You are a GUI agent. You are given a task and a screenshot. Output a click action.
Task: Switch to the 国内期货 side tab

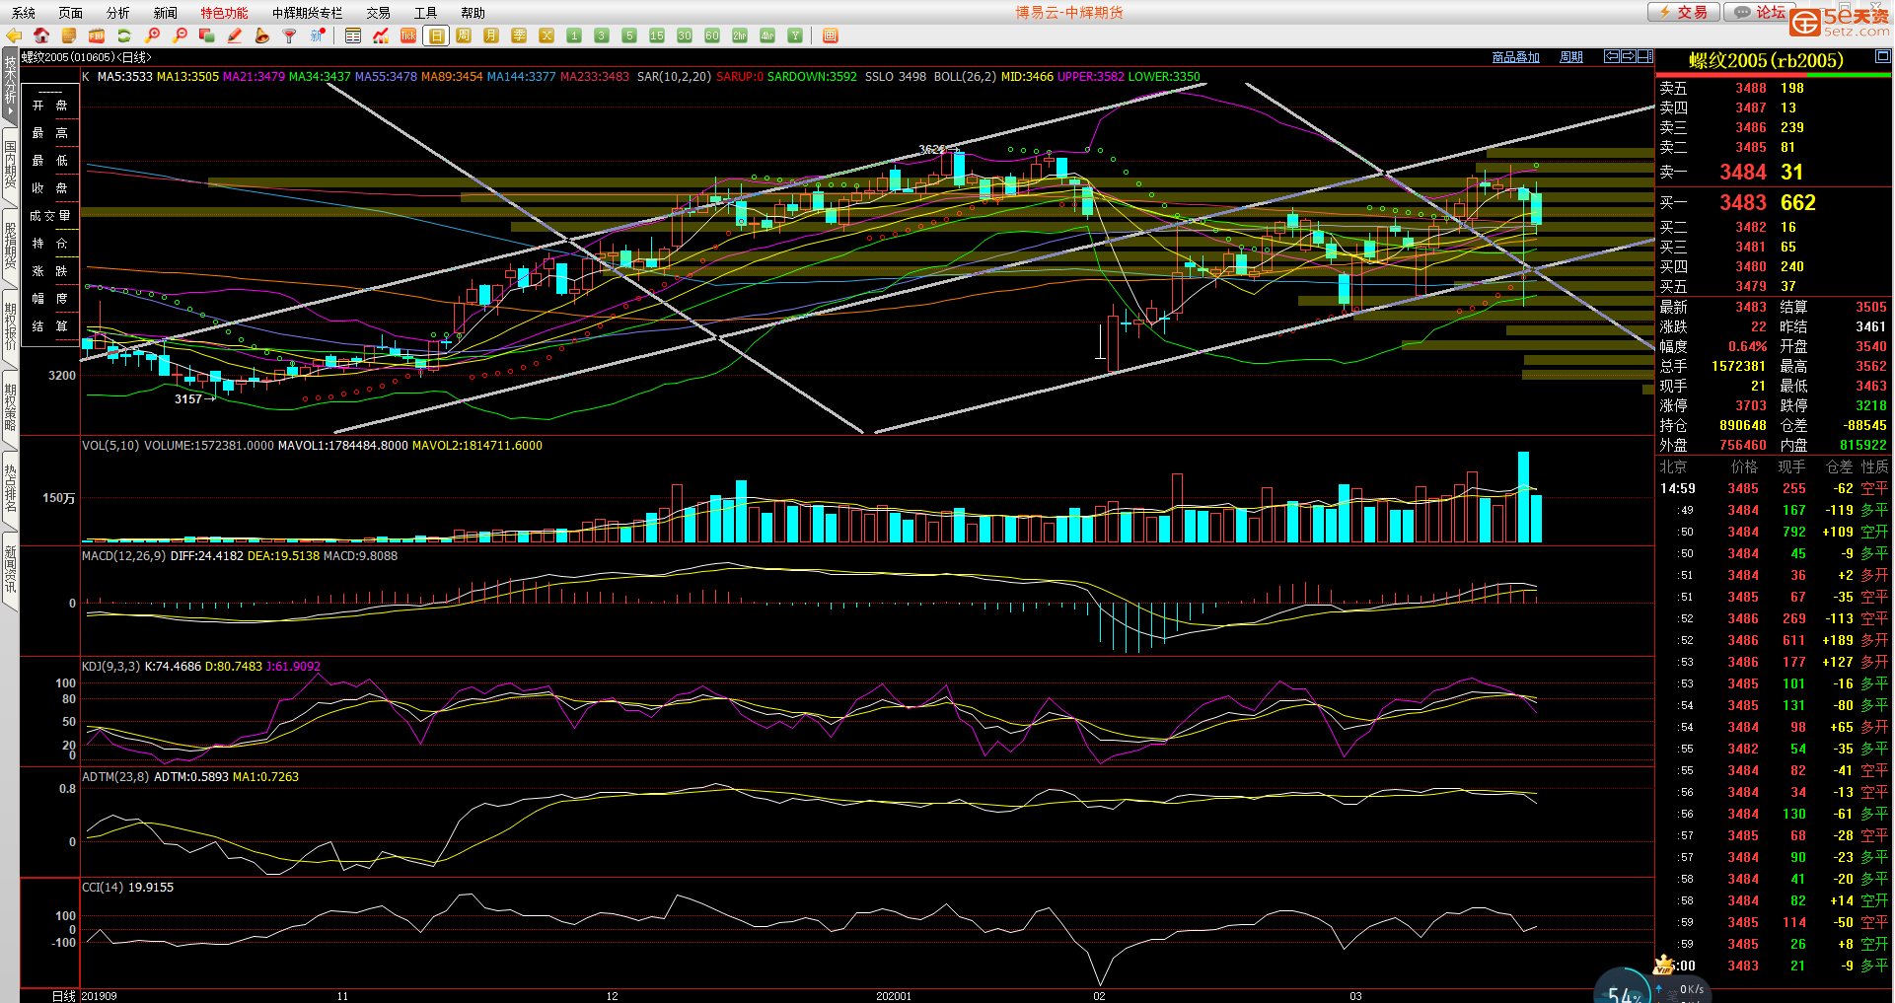click(10, 164)
